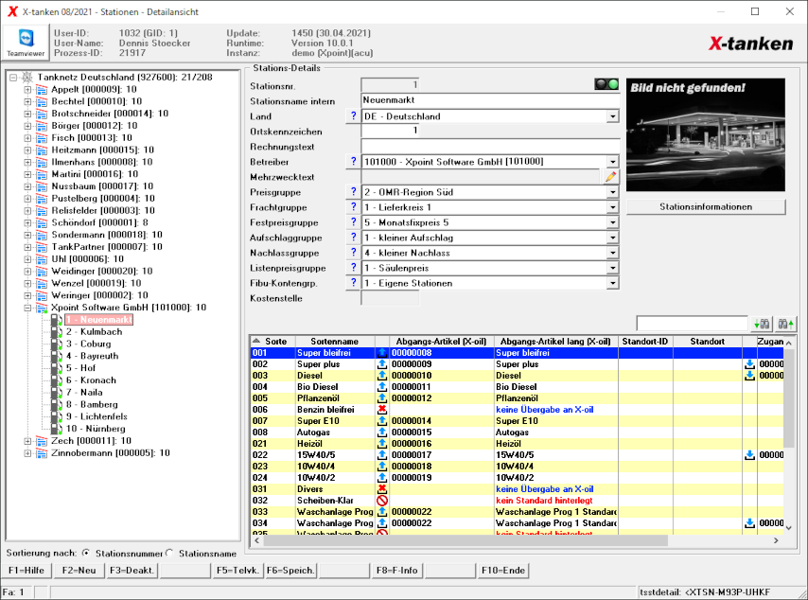This screenshot has width=808, height=600.
Task: Click the download icon in Waschanlage 034 row
Action: click(x=749, y=523)
